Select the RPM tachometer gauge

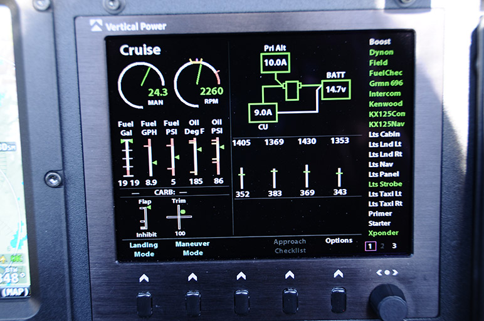198,84
